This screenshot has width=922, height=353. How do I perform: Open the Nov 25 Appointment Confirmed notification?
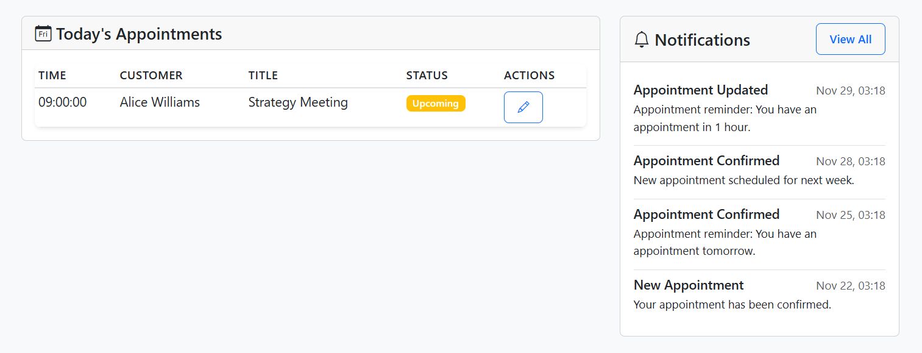706,215
